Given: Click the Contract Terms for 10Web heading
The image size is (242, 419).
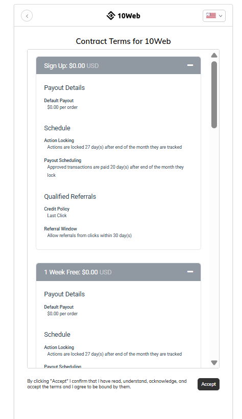Looking at the screenshot, I should pos(123,41).
